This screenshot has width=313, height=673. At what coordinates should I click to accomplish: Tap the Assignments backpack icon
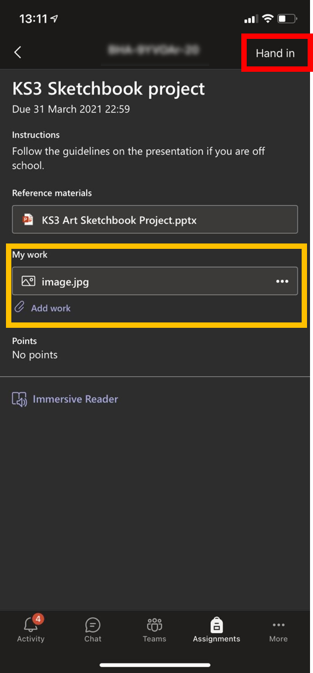(216, 625)
